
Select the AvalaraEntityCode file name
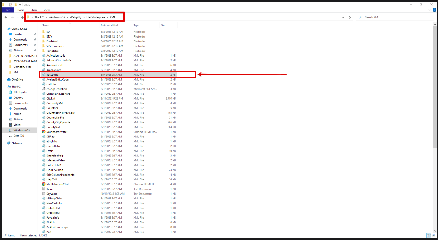click(x=57, y=79)
